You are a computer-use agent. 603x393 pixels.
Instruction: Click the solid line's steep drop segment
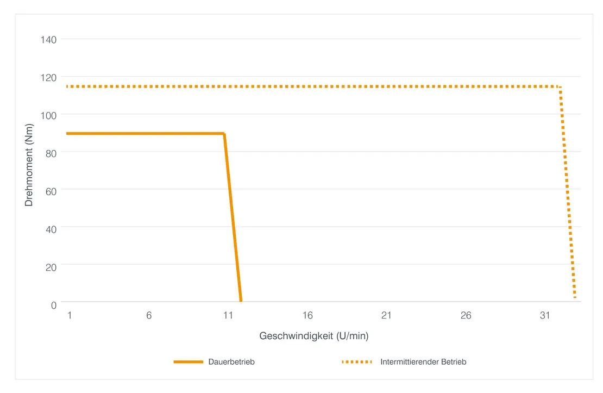coord(233,217)
